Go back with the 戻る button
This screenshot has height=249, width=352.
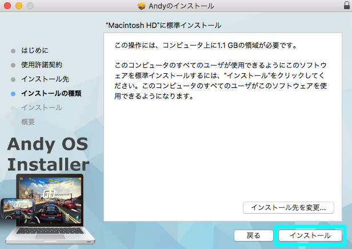point(253,235)
